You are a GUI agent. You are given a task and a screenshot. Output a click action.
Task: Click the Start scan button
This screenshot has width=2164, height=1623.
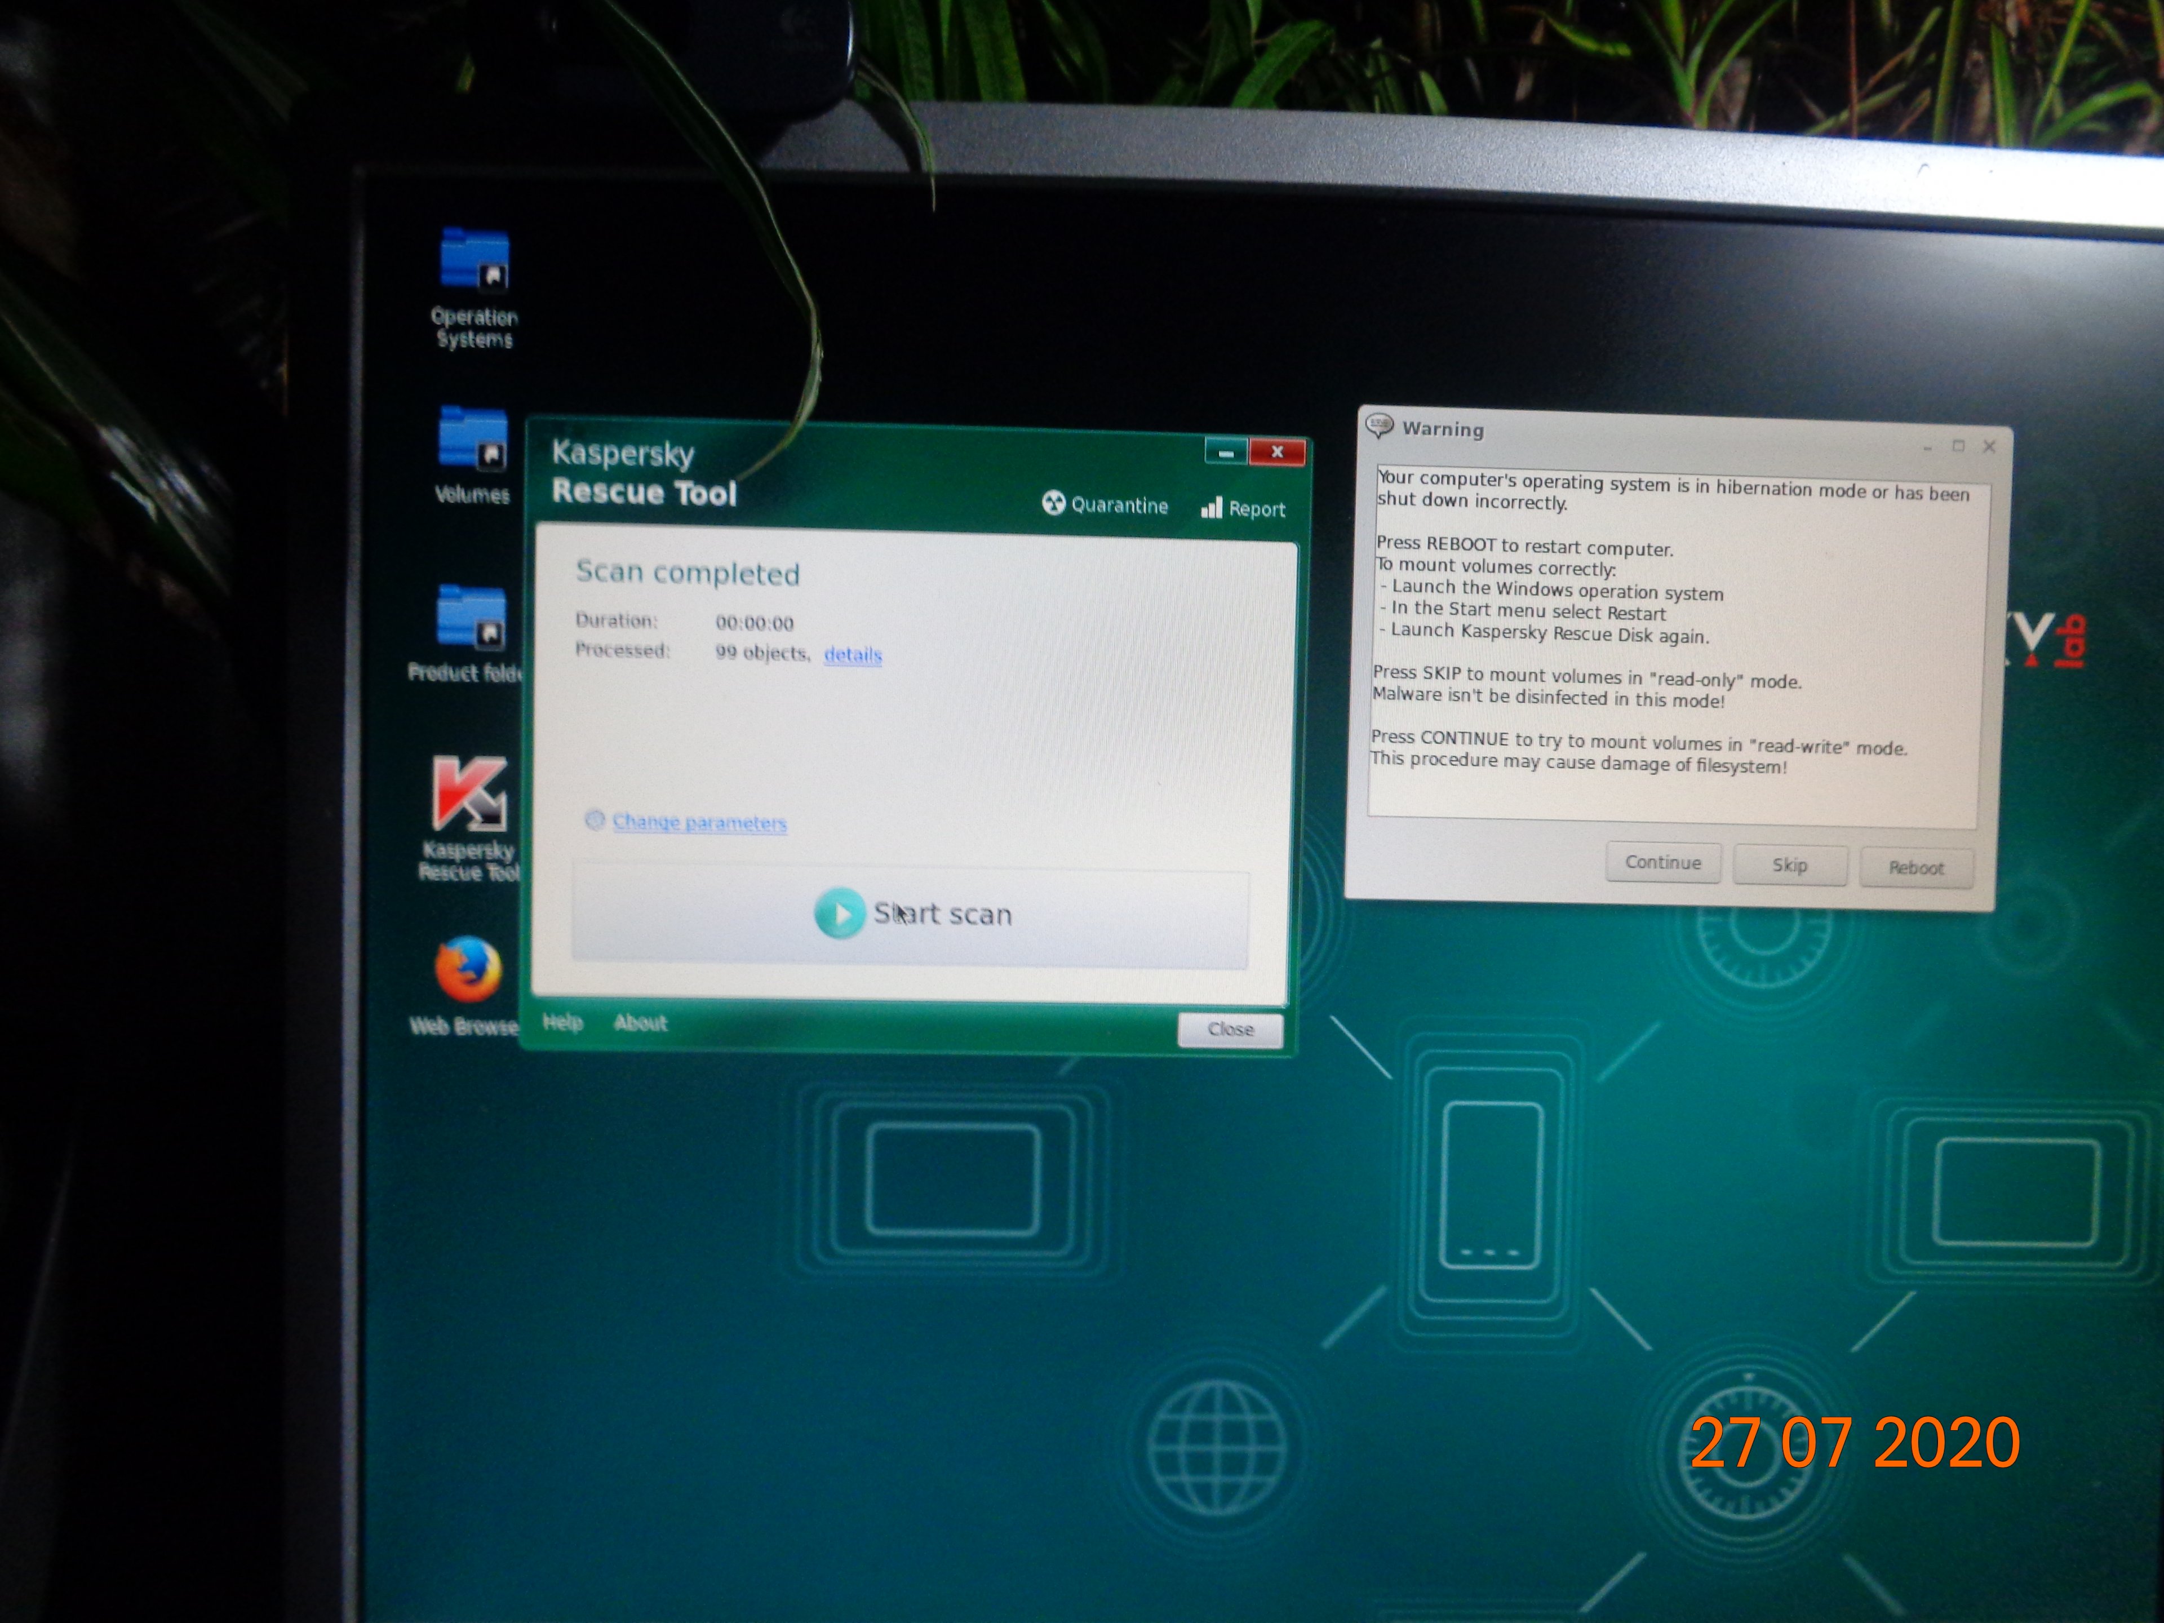910,915
